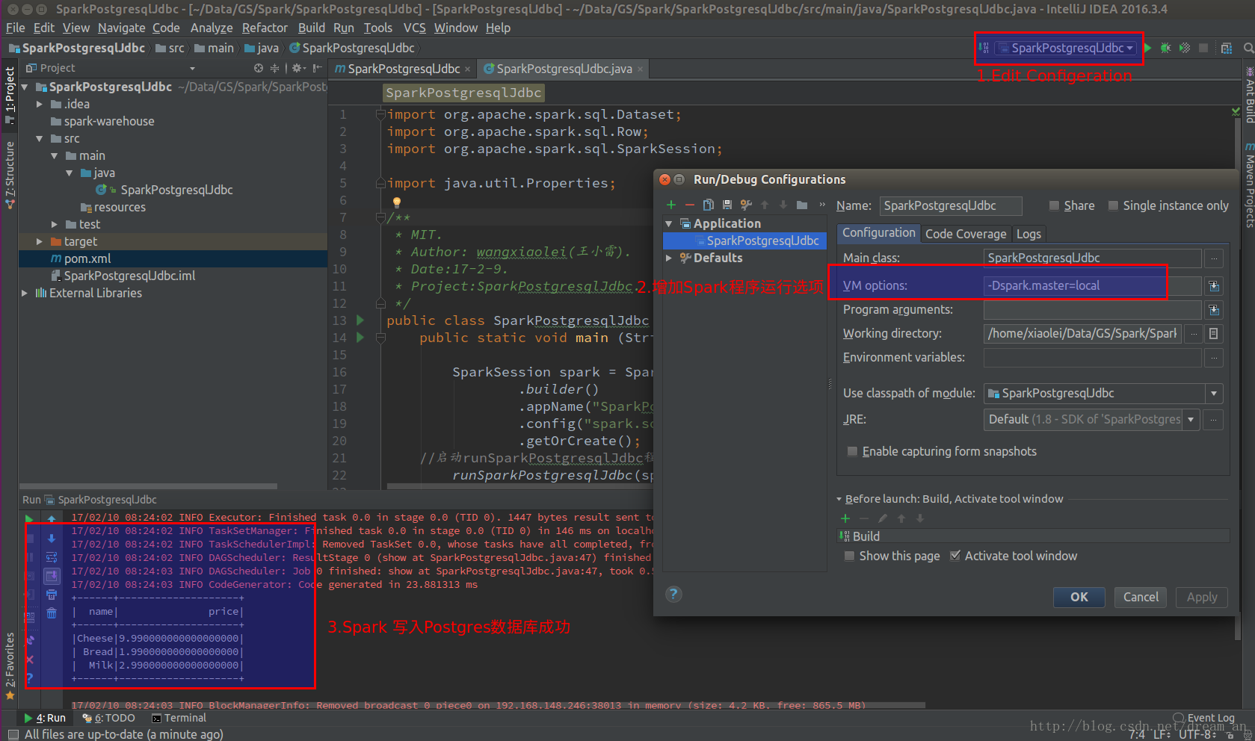Expand the Defaults node in configurations tree
1255x741 pixels.
[x=669, y=258]
